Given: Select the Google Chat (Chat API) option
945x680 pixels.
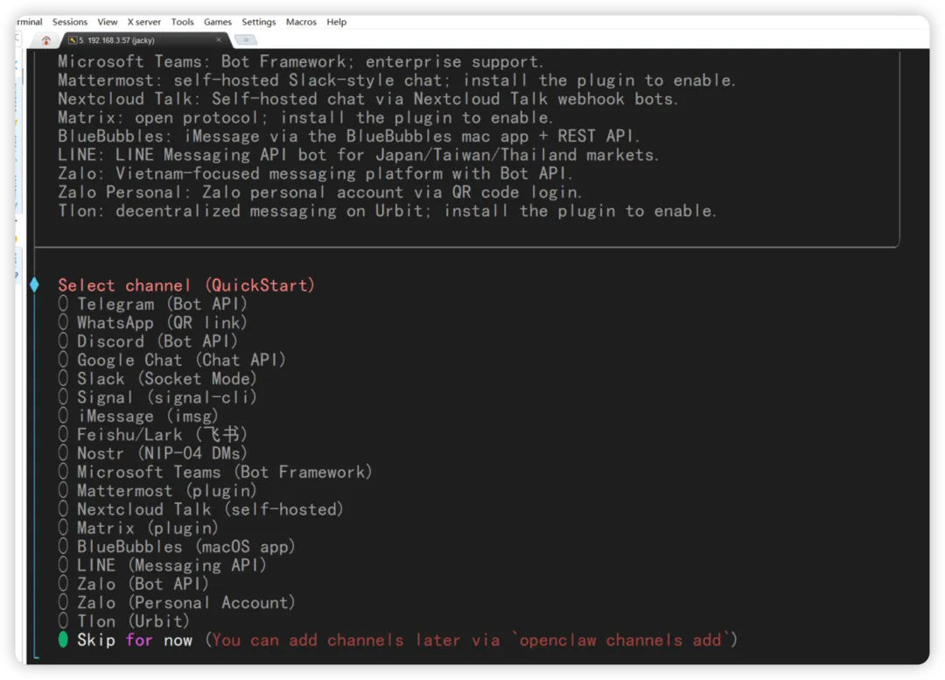Looking at the screenshot, I should [x=171, y=360].
